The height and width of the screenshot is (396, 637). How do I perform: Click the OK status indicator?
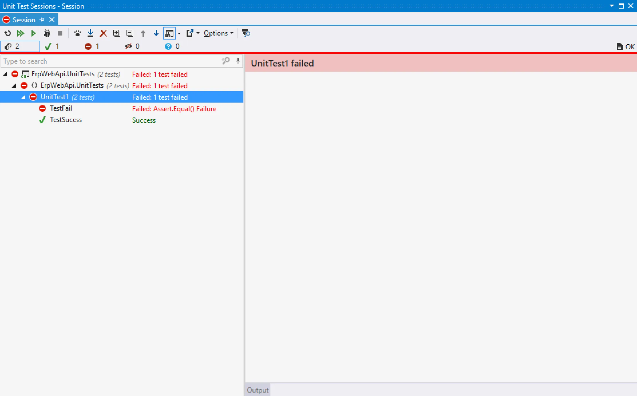pyautogui.click(x=626, y=46)
